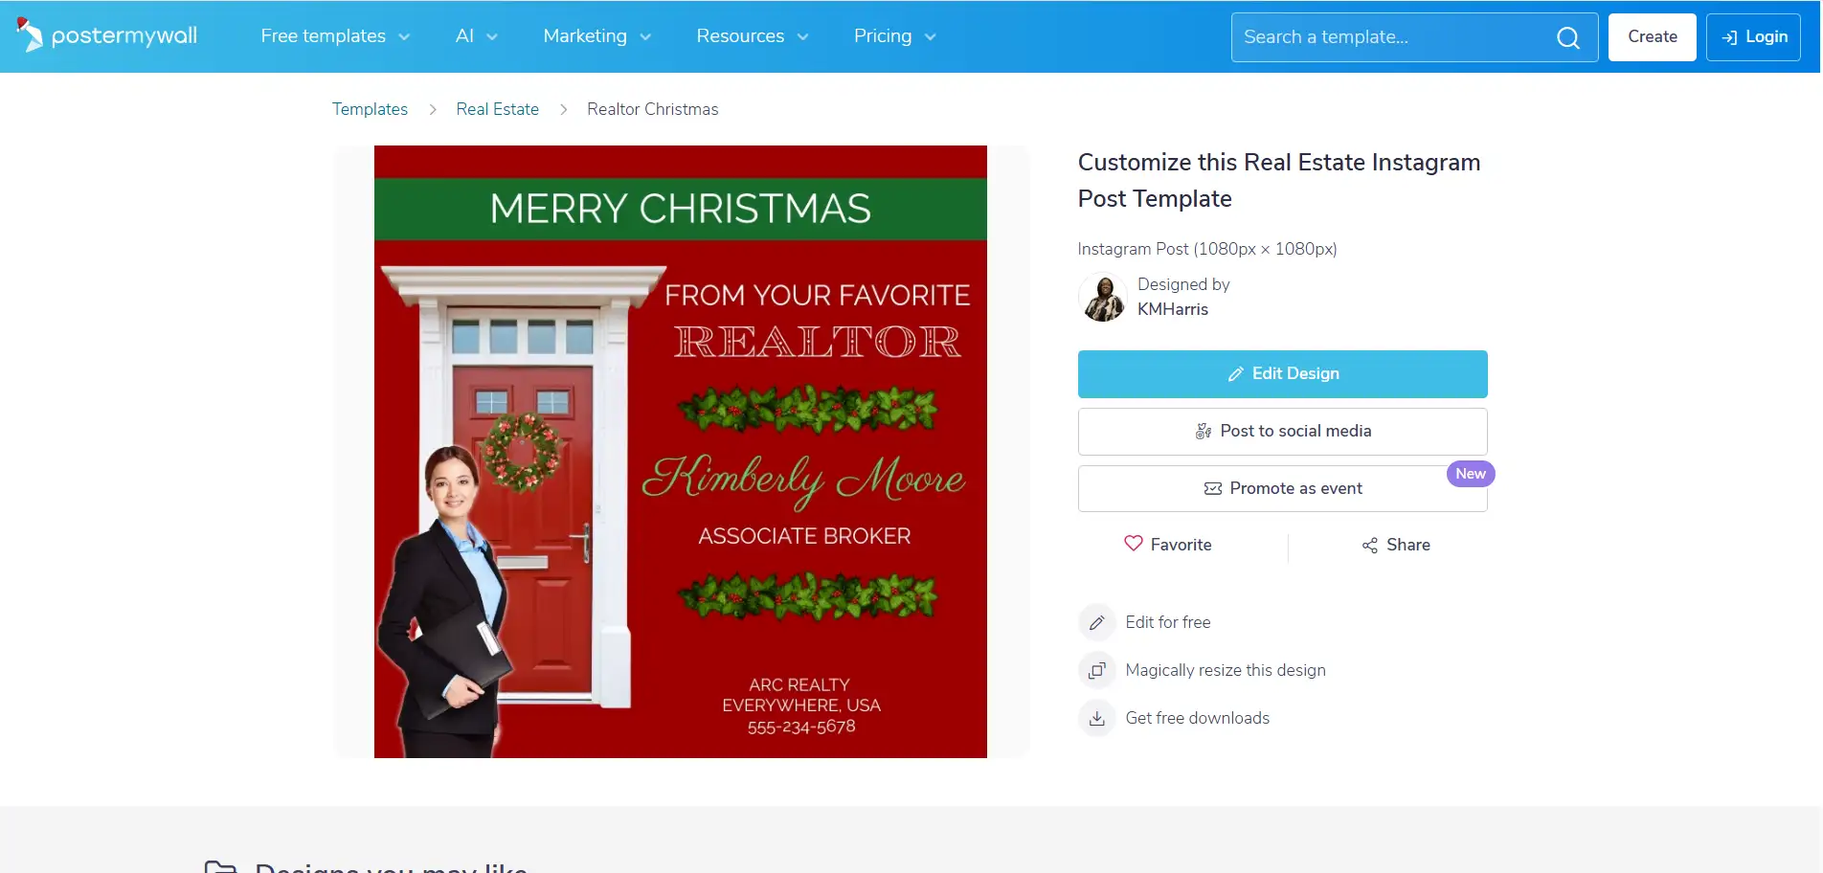The image size is (1823, 873).
Task: Click the KMHarris designer avatar
Action: (x=1103, y=297)
